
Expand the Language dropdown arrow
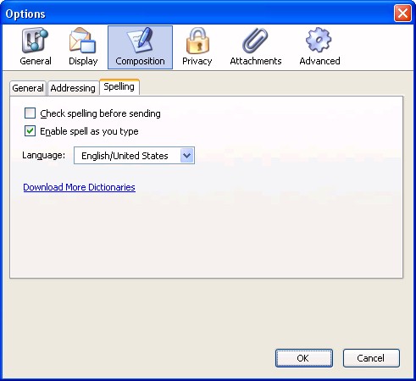coord(187,155)
